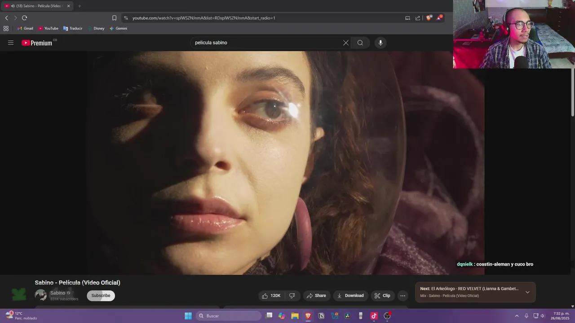Viewport: 575px width, 323px height.
Task: Download the video
Action: 350,296
